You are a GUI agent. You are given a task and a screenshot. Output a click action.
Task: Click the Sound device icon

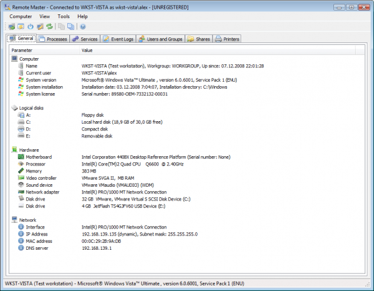21,185
